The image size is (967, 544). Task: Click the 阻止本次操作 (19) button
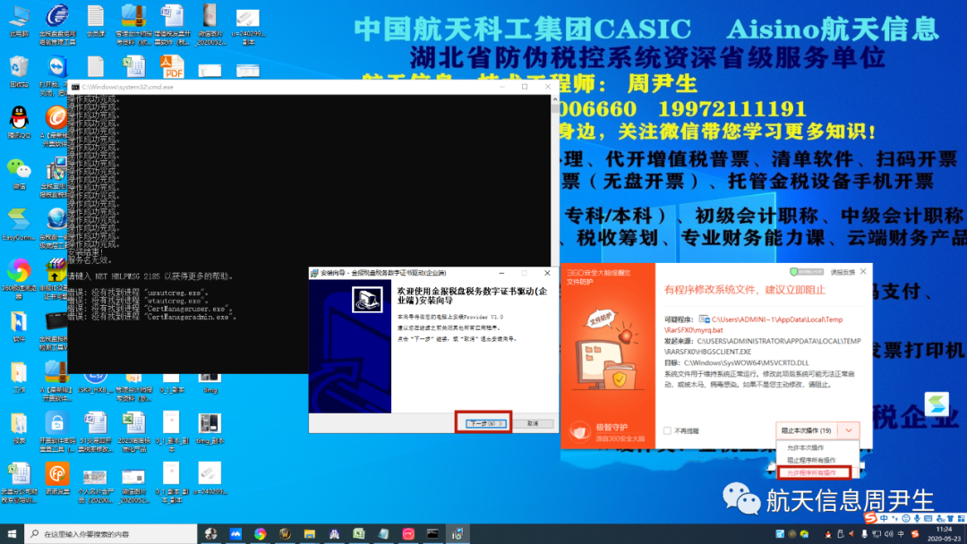806,430
